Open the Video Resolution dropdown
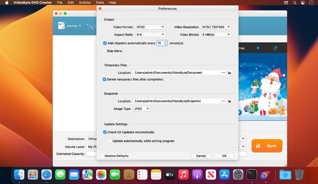 216,27
